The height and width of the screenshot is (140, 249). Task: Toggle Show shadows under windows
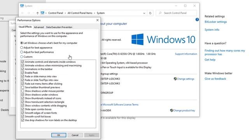click(x=23, y=94)
